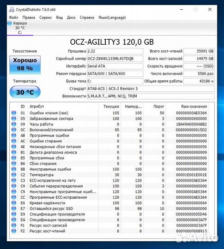Click the power-on hours value 43186 ч
This screenshot has height=249, width=224.
(x=199, y=81)
